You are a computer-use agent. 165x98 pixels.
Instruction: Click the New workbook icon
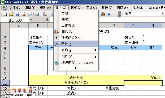[5, 14]
